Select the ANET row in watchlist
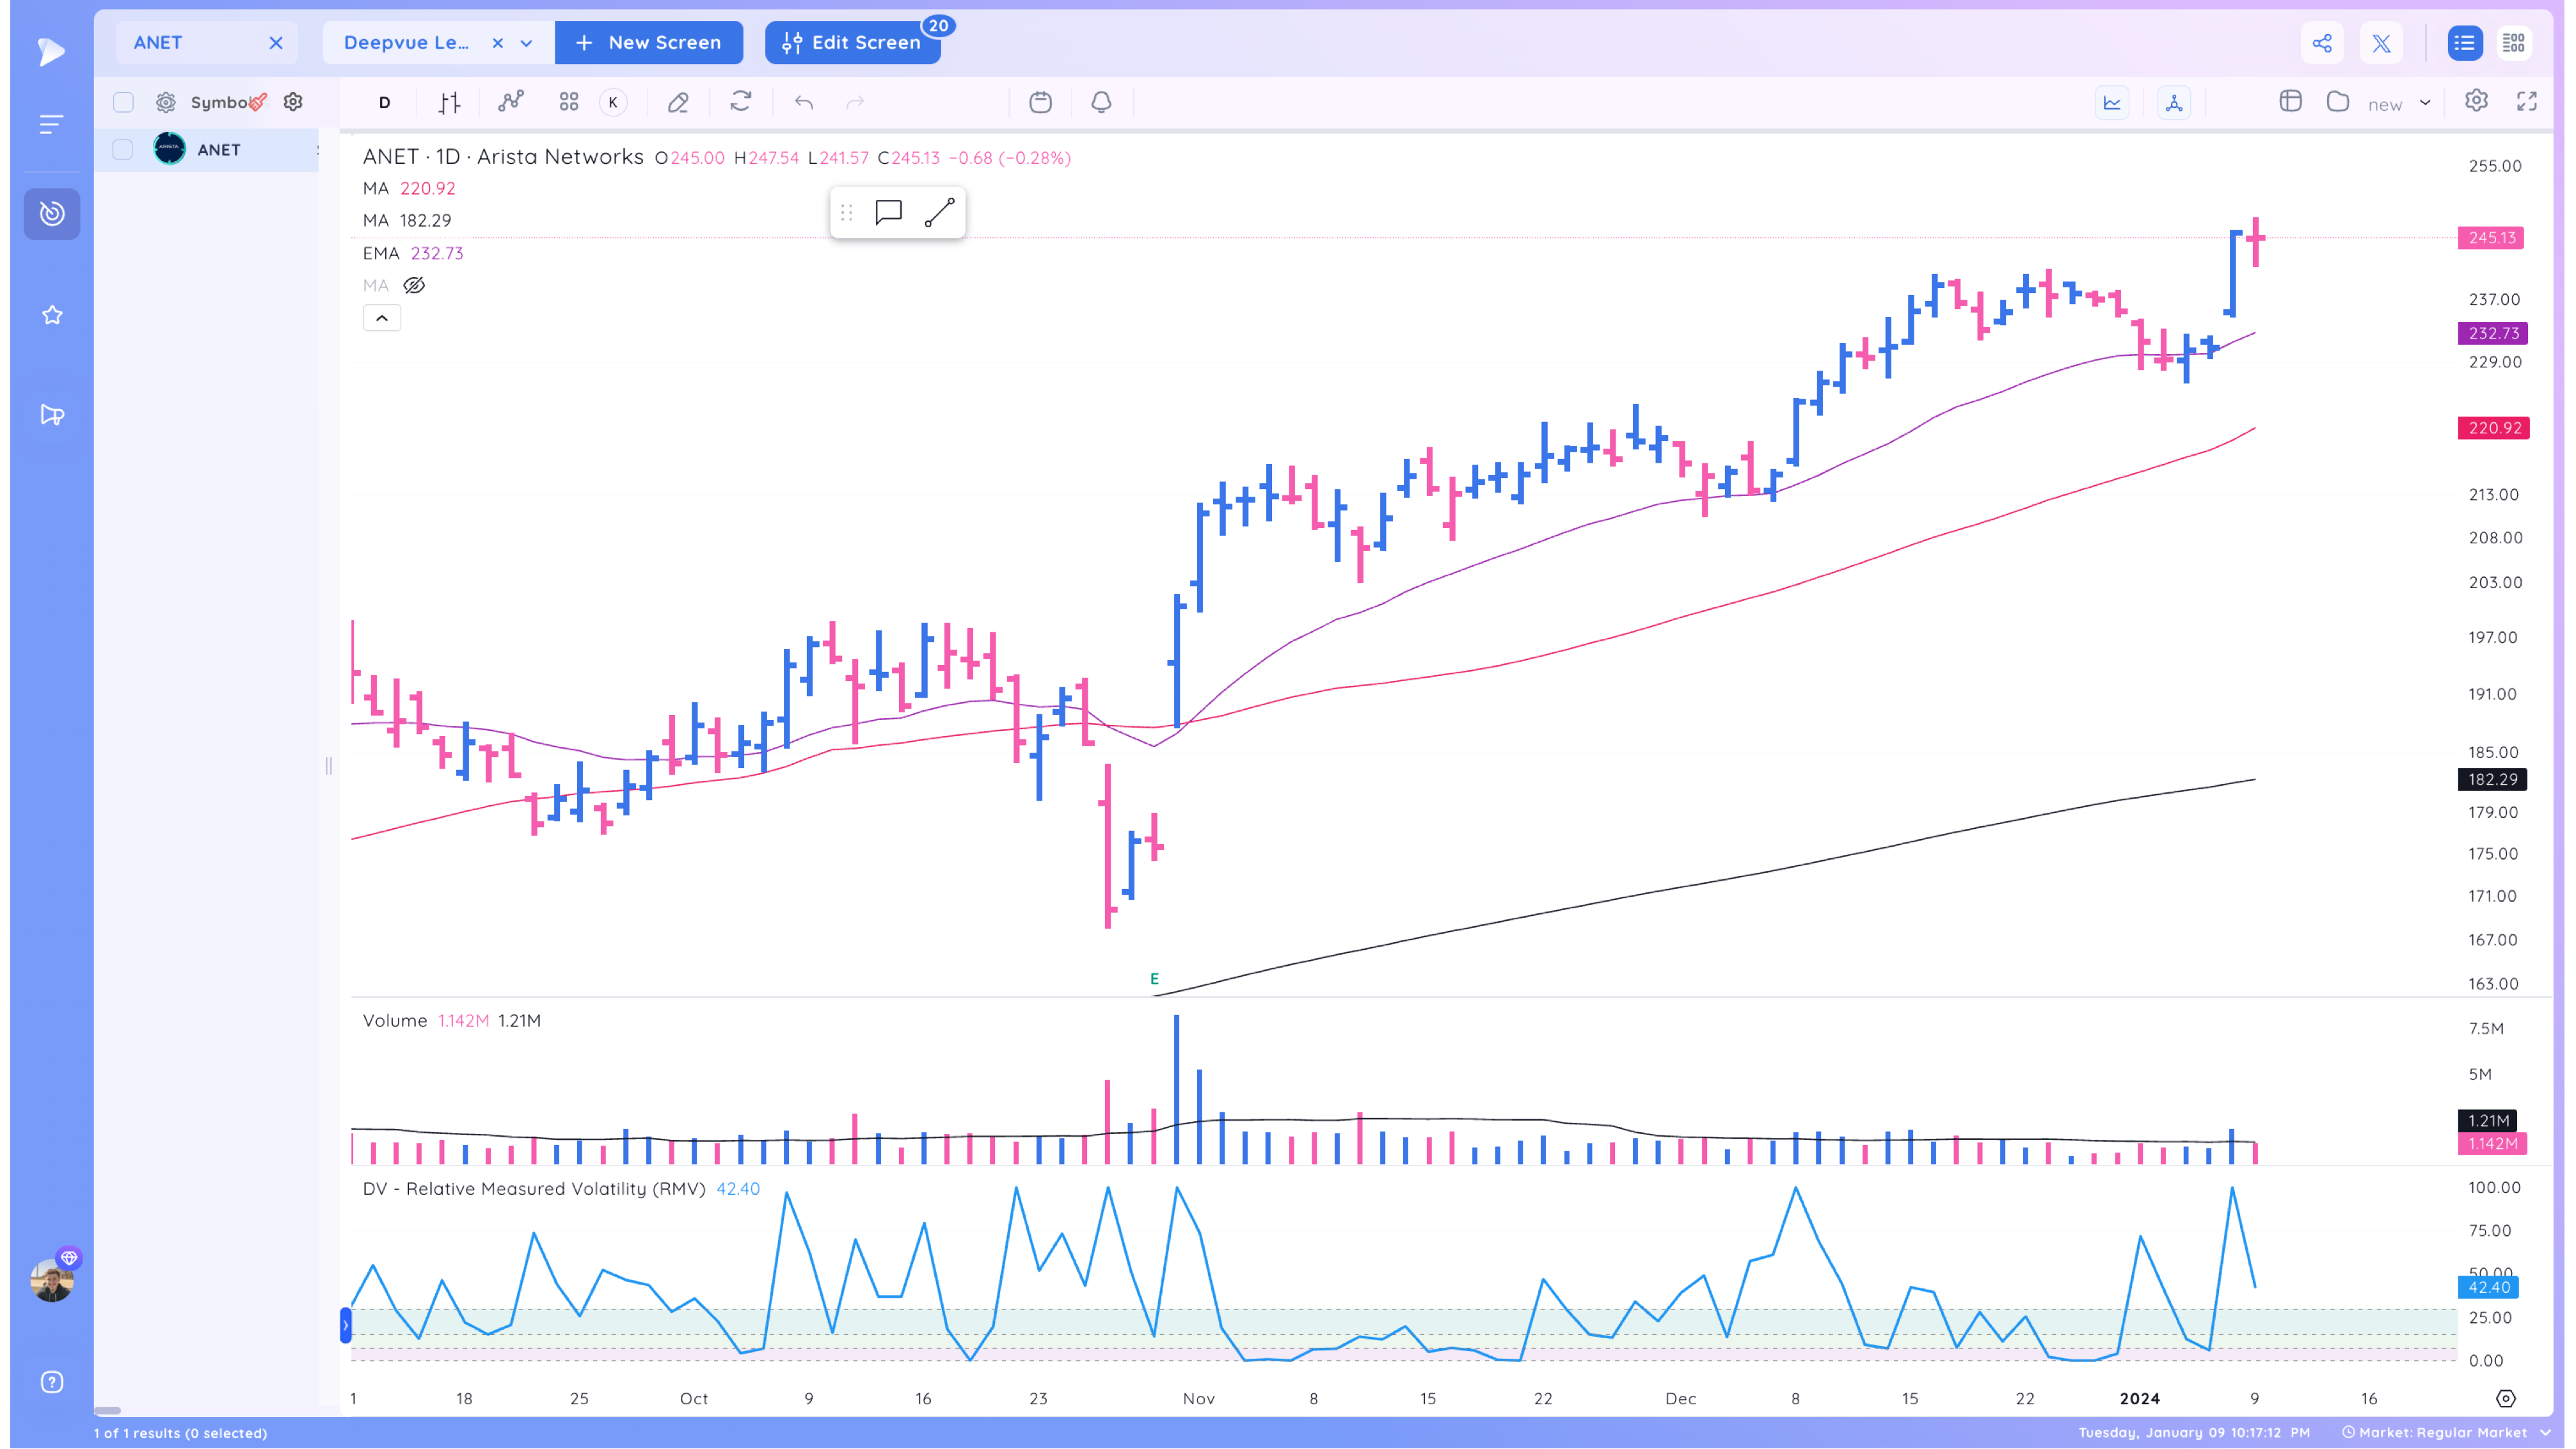The height and width of the screenshot is (1449, 2576). coord(207,149)
